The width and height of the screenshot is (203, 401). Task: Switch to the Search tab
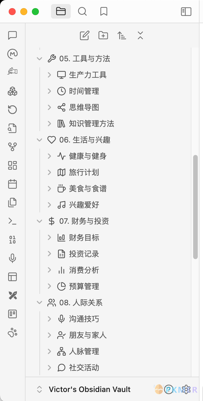click(82, 12)
